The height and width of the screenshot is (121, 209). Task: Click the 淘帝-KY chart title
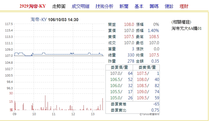[x=39, y=19]
